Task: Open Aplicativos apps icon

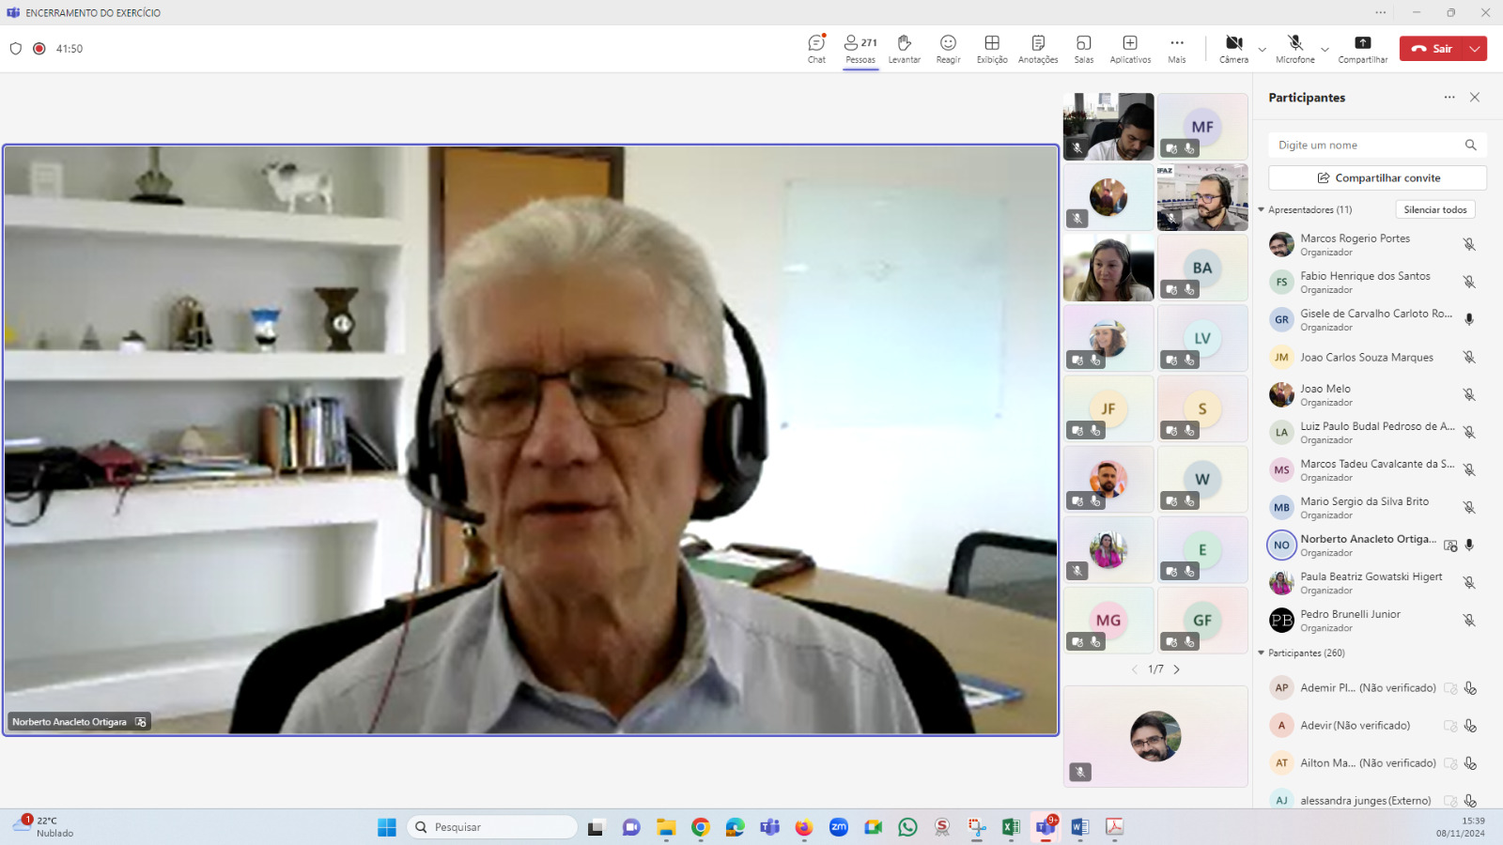Action: (x=1130, y=49)
